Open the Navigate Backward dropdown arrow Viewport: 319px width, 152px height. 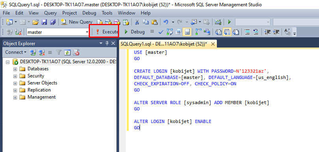(x=200, y=22)
